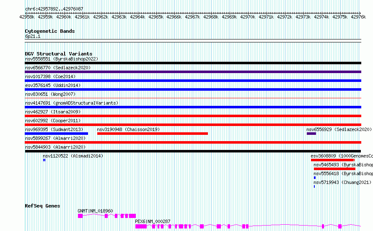Click the red nsv602992 variant bar

point(193,125)
